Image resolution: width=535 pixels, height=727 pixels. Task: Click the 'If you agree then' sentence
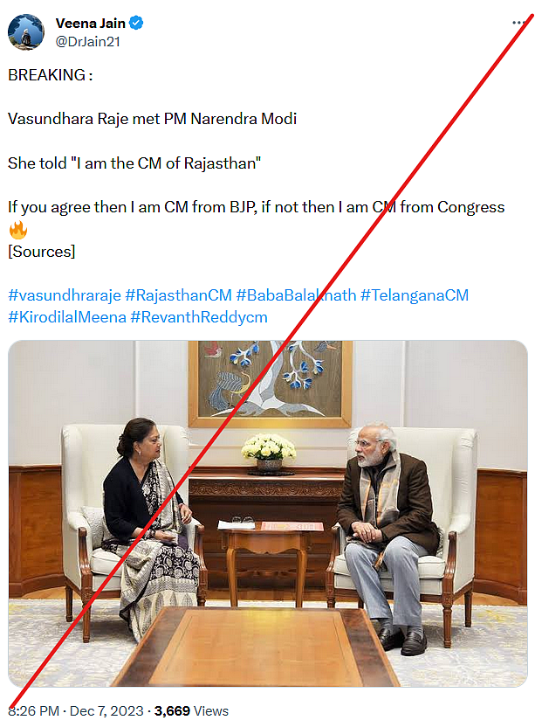tap(256, 207)
